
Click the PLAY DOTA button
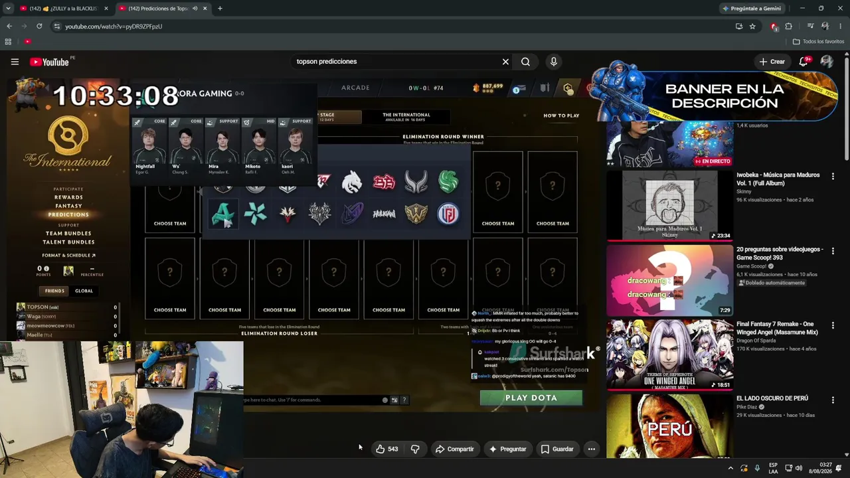pyautogui.click(x=531, y=398)
